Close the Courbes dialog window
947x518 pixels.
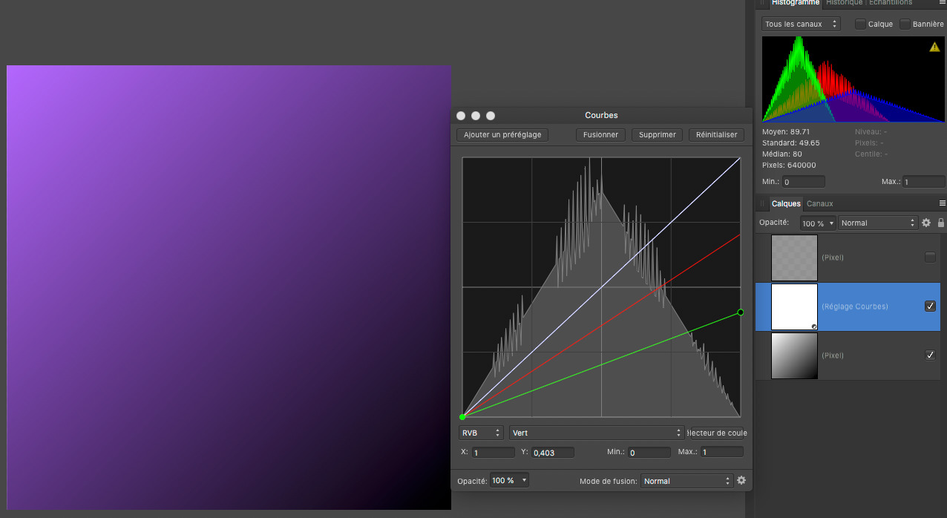[x=461, y=116]
